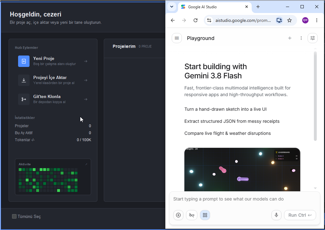Select 'Extract structured JSON from messy receipts'
The height and width of the screenshot is (230, 325).
[x=232, y=121]
